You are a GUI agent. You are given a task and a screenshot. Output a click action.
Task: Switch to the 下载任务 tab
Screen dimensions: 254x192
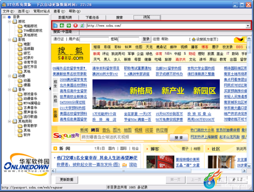tap(92, 18)
